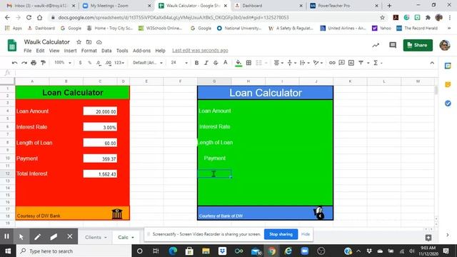Open Windows Start menu
Viewport: 457px width, 257px height.
(x=8, y=251)
